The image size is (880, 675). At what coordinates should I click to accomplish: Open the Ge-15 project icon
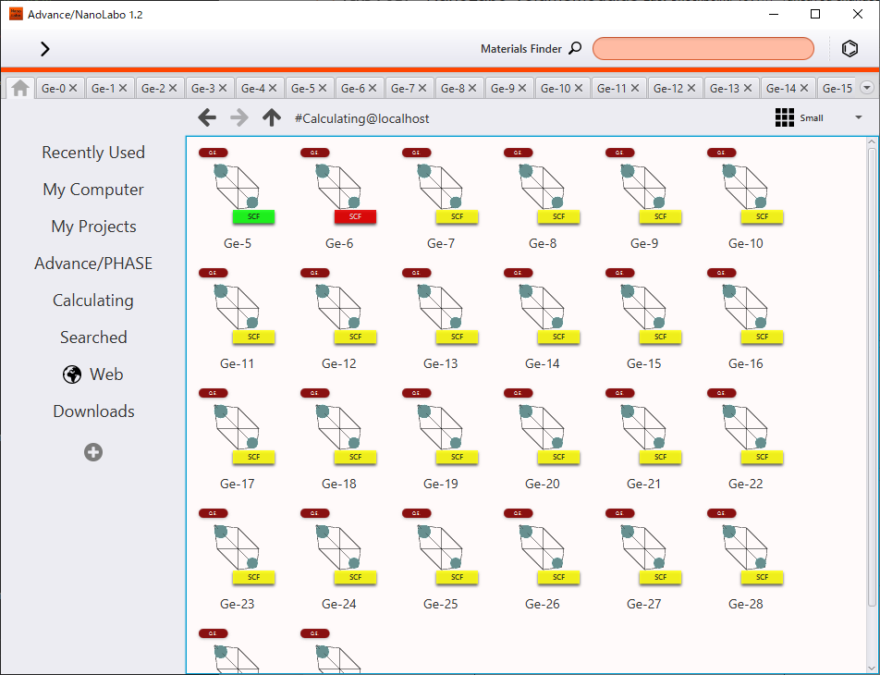(x=643, y=307)
